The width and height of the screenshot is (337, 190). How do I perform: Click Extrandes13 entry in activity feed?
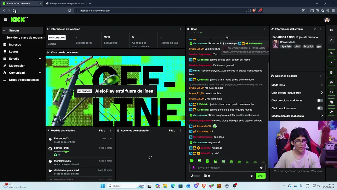(x=80, y=140)
